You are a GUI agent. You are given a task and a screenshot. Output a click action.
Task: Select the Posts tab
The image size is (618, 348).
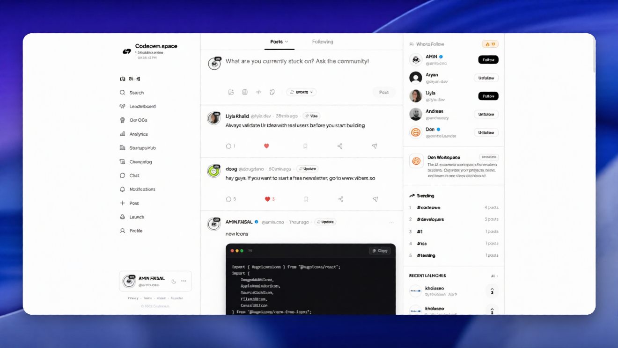click(x=279, y=42)
